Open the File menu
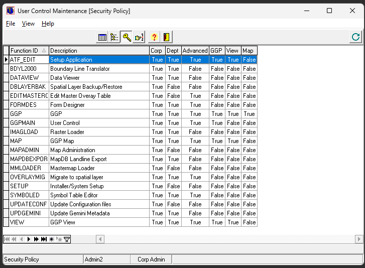The height and width of the screenshot is (268, 365). pos(11,24)
